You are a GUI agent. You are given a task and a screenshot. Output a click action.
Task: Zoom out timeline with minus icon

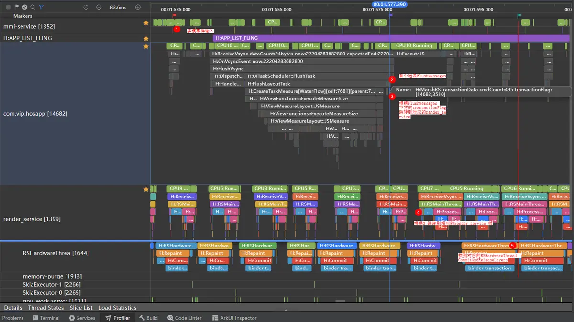tap(99, 7)
